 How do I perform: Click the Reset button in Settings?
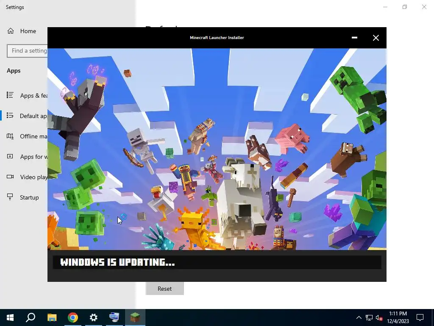click(165, 289)
